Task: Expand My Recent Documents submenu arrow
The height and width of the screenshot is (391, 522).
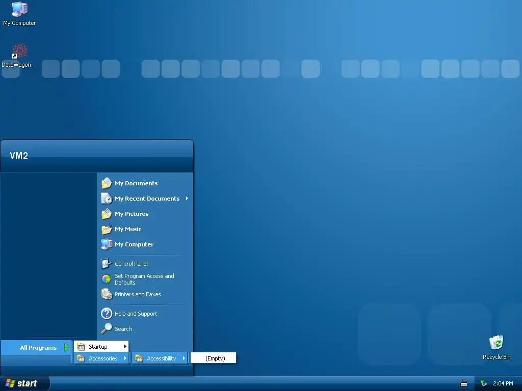Action: tap(187, 199)
